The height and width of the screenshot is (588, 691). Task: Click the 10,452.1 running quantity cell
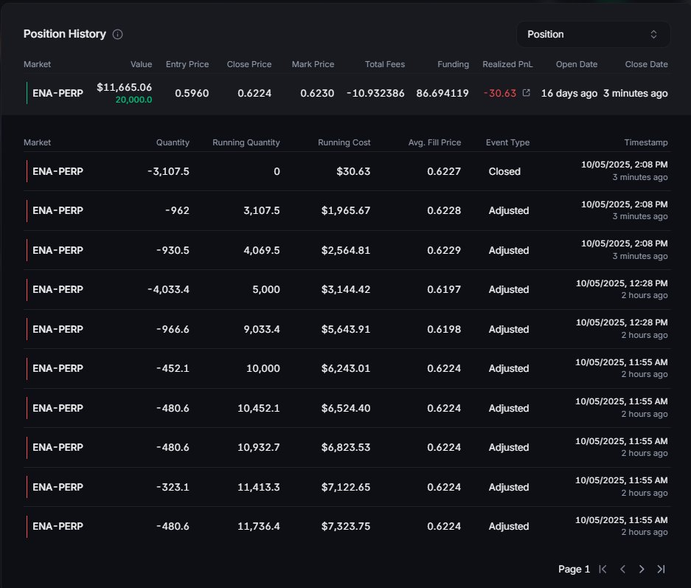pyautogui.click(x=259, y=408)
